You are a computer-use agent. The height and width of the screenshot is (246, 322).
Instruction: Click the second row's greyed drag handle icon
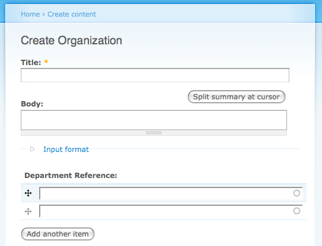(28, 211)
